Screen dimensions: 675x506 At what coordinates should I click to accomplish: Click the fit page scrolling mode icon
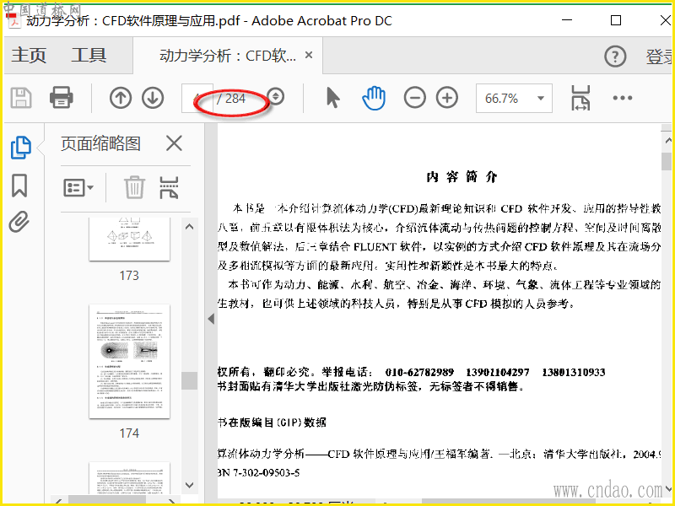pyautogui.click(x=580, y=98)
